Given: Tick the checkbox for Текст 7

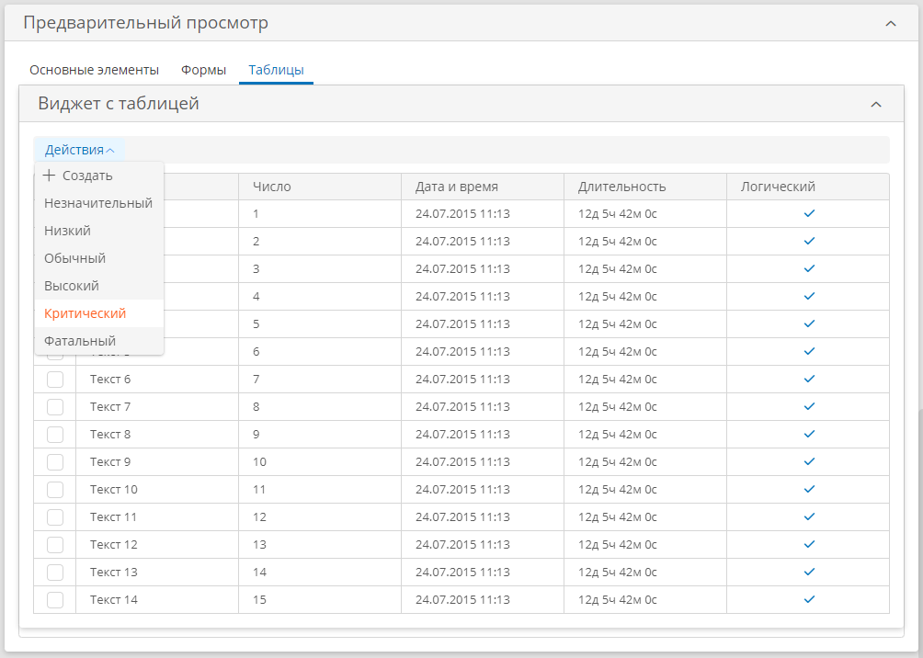Looking at the screenshot, I should pyautogui.click(x=55, y=407).
